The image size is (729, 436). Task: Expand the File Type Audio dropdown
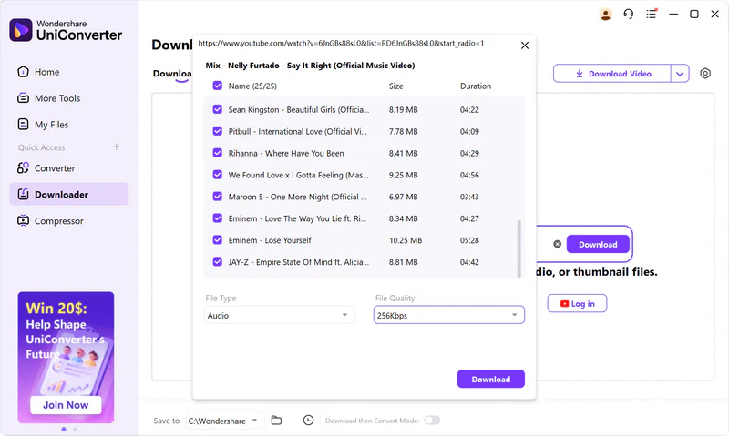[280, 315]
